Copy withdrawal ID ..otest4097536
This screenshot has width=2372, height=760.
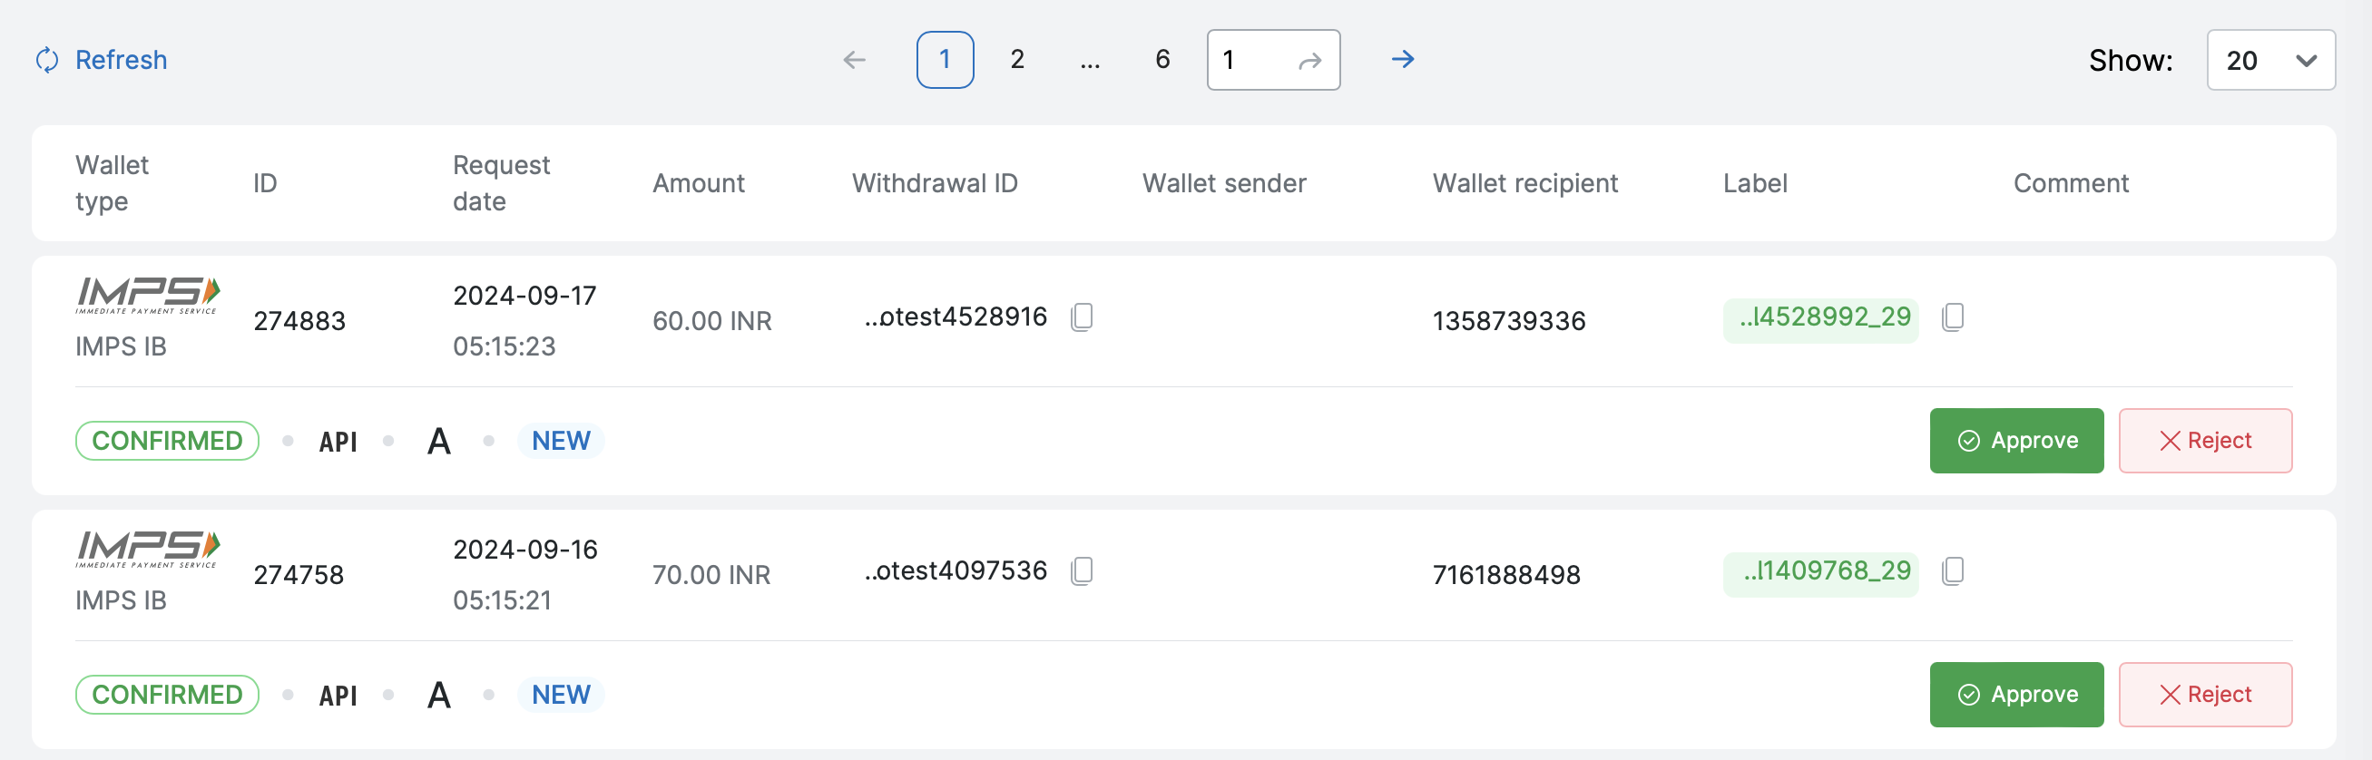click(x=1082, y=571)
